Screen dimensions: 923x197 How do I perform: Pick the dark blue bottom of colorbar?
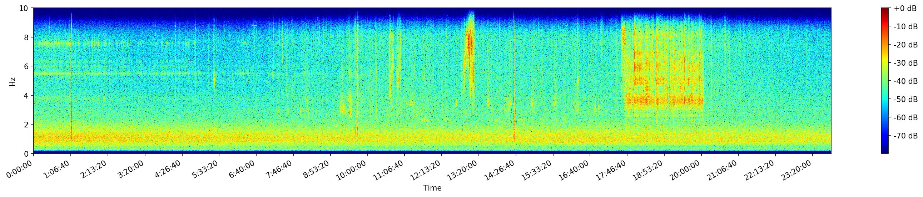885,151
